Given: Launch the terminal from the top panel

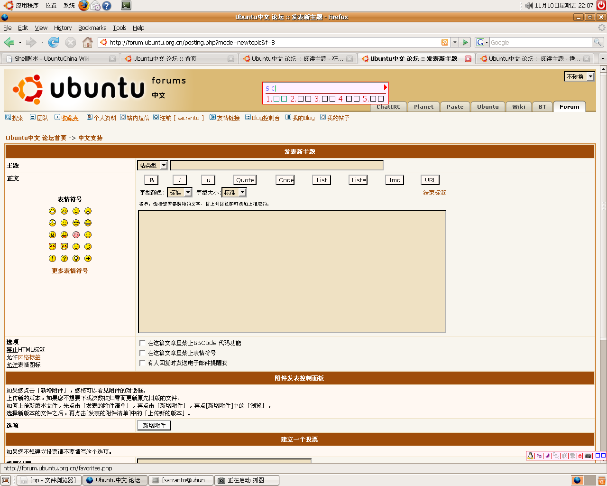Looking at the screenshot, I should (x=126, y=6).
